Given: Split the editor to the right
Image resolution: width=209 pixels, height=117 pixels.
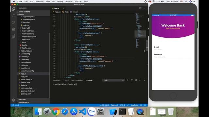Looking at the screenshot, I should pos(140,8).
